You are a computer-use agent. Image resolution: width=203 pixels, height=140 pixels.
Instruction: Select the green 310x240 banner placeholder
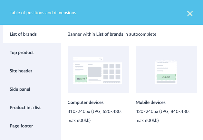tap(80, 78)
